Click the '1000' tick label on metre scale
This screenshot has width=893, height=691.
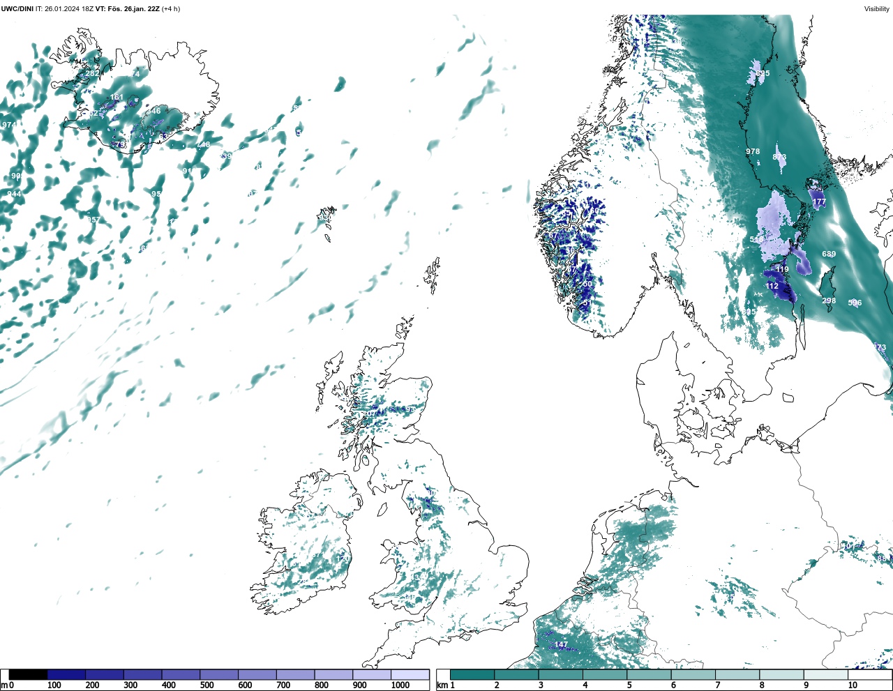[x=400, y=685]
